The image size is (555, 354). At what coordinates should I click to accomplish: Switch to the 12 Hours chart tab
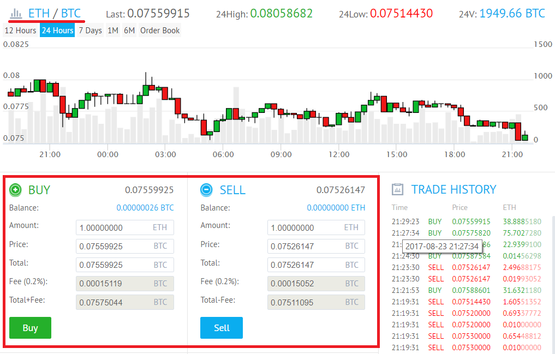pyautogui.click(x=20, y=31)
